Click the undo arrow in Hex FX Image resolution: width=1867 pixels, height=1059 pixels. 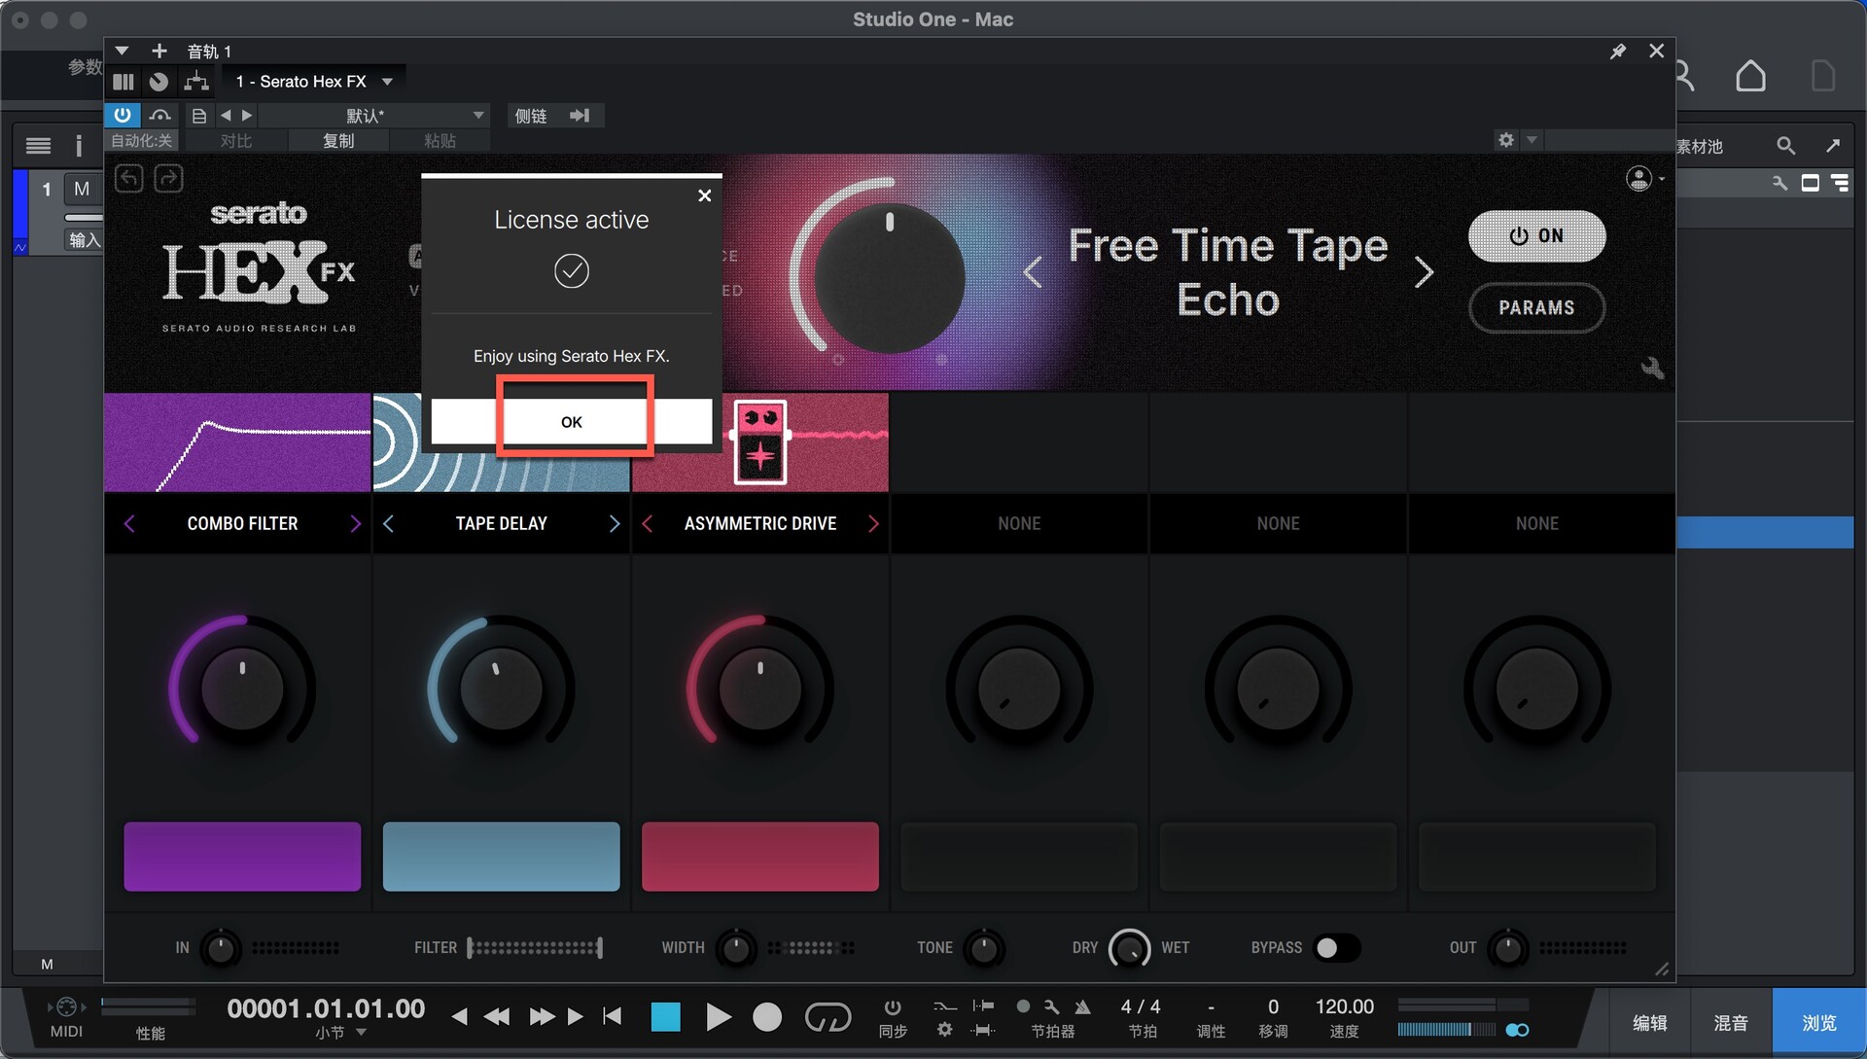coord(129,178)
